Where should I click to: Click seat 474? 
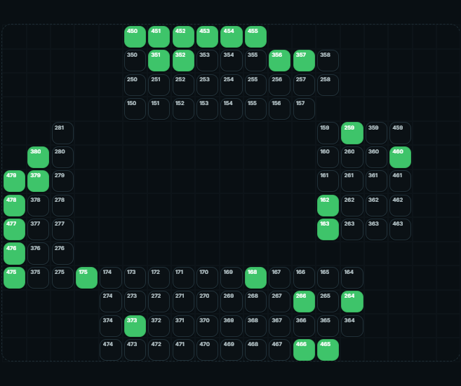111,350
